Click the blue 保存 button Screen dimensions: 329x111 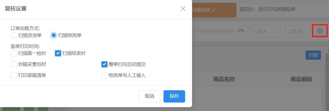pos(174,96)
